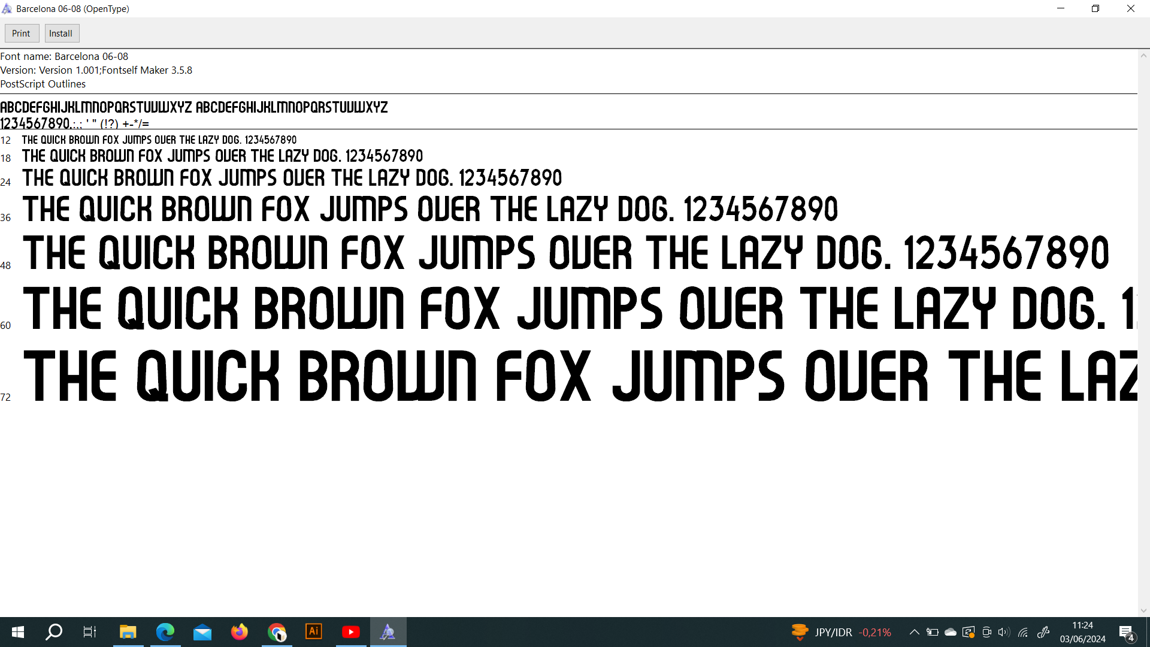Open the clock and date calendar
The width and height of the screenshot is (1150, 647).
(1082, 632)
